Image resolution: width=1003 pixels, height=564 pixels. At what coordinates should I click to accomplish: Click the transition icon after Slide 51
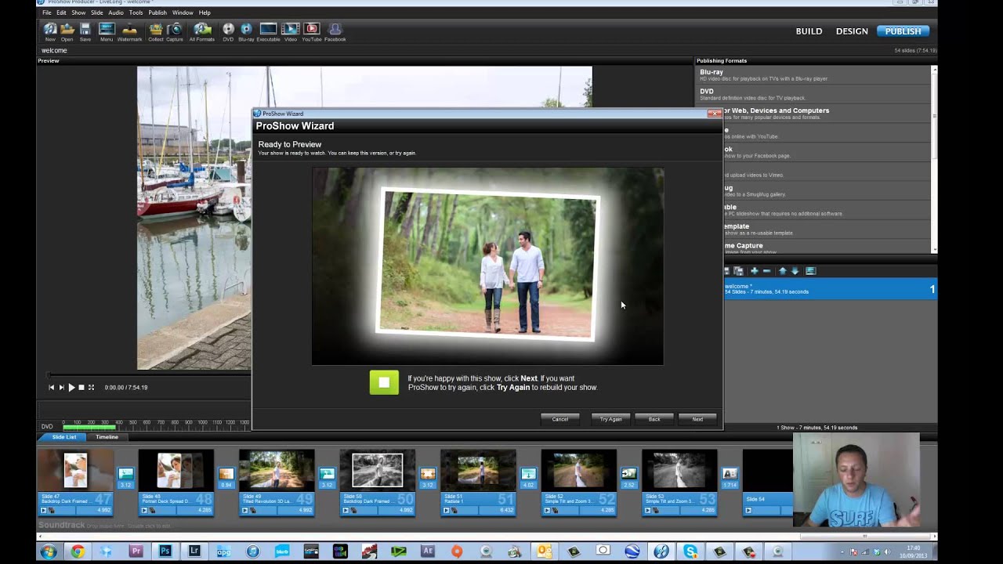(x=528, y=473)
